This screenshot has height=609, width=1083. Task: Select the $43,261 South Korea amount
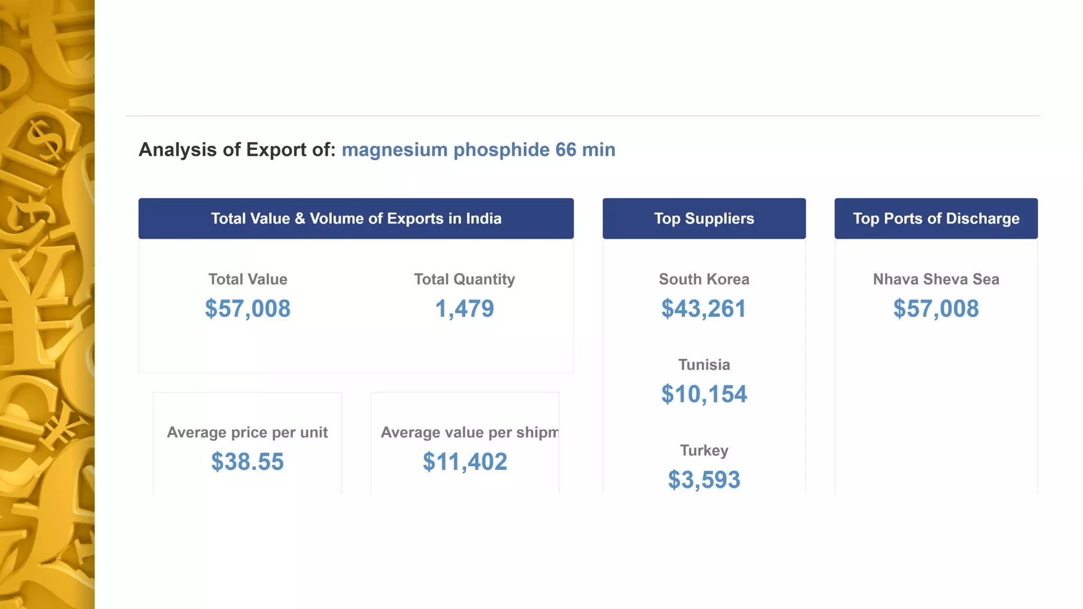(x=704, y=309)
